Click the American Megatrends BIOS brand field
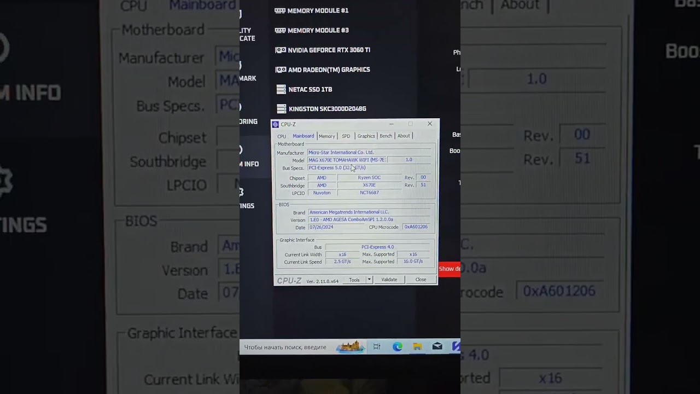The image size is (700, 394). pyautogui.click(x=369, y=212)
